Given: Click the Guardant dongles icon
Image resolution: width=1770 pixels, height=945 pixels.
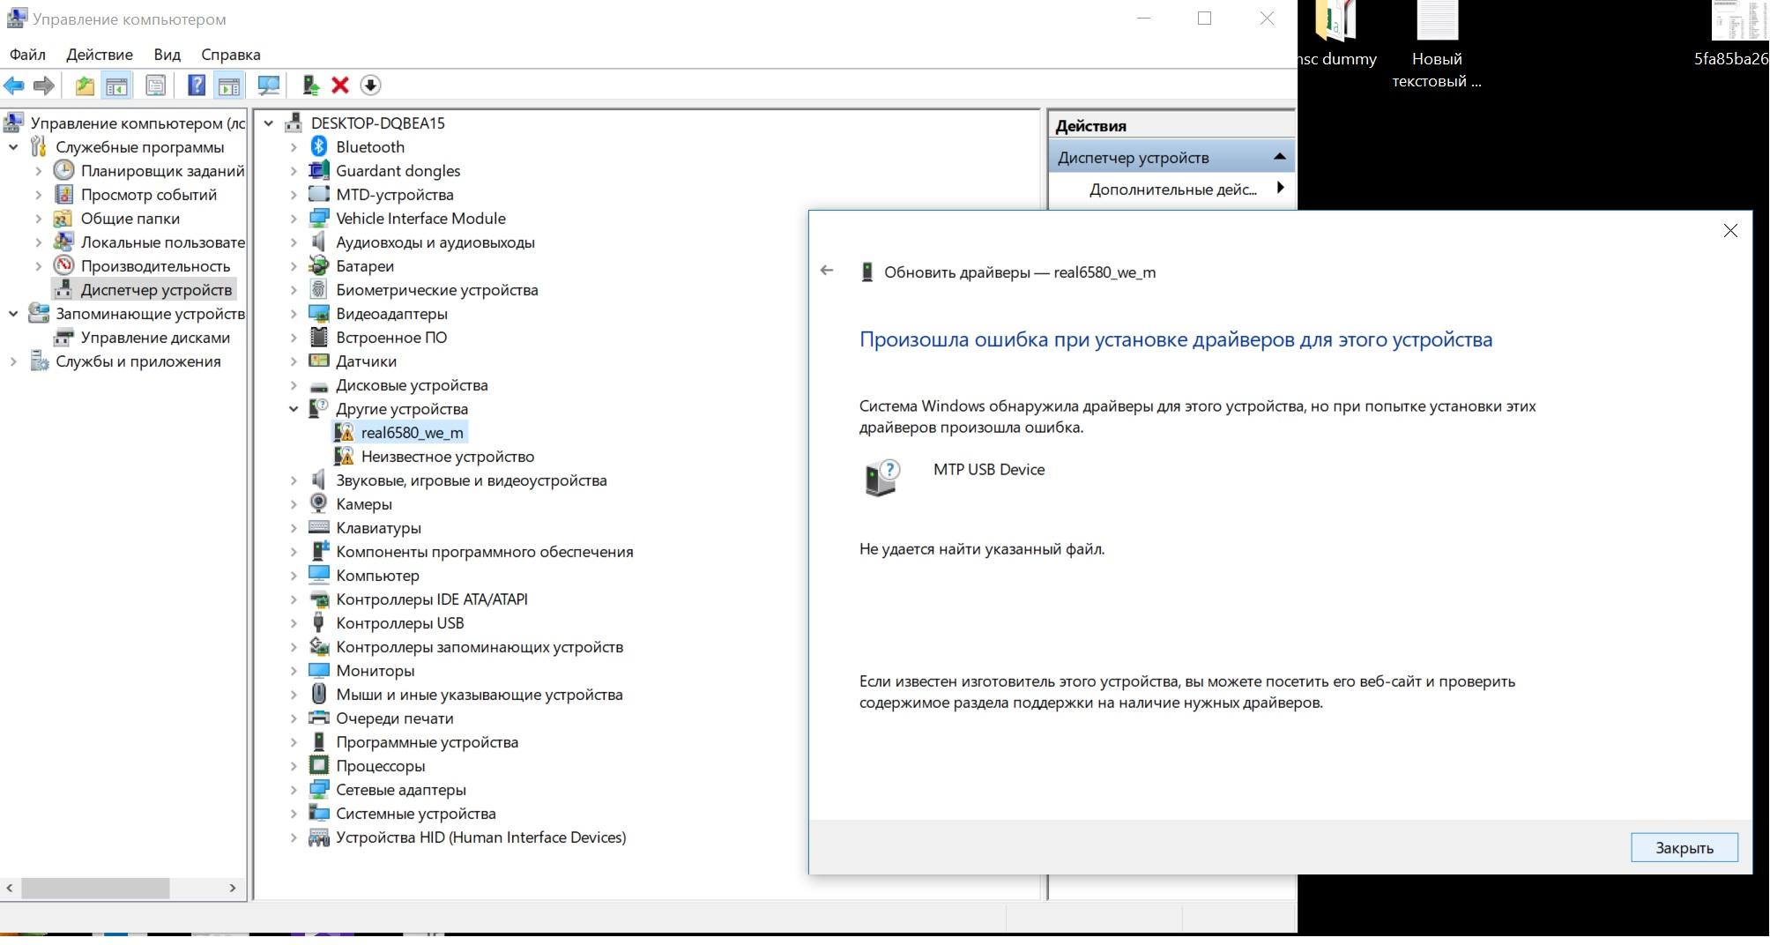Looking at the screenshot, I should click(x=318, y=170).
